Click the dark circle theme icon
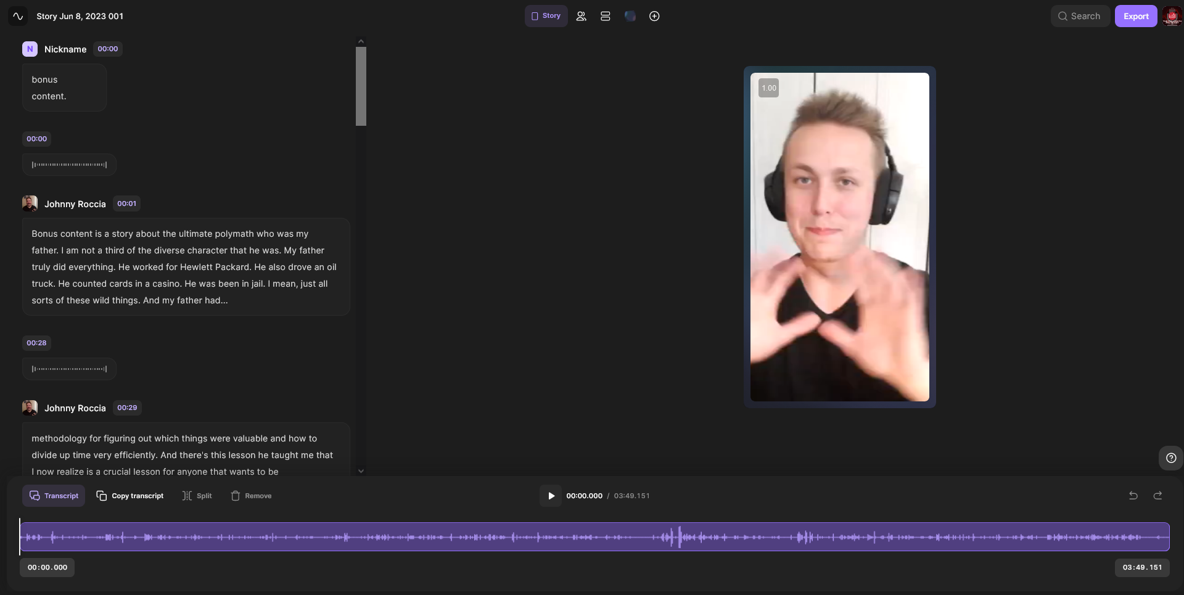 point(630,17)
